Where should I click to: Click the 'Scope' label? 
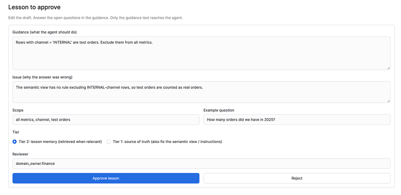coord(18,110)
